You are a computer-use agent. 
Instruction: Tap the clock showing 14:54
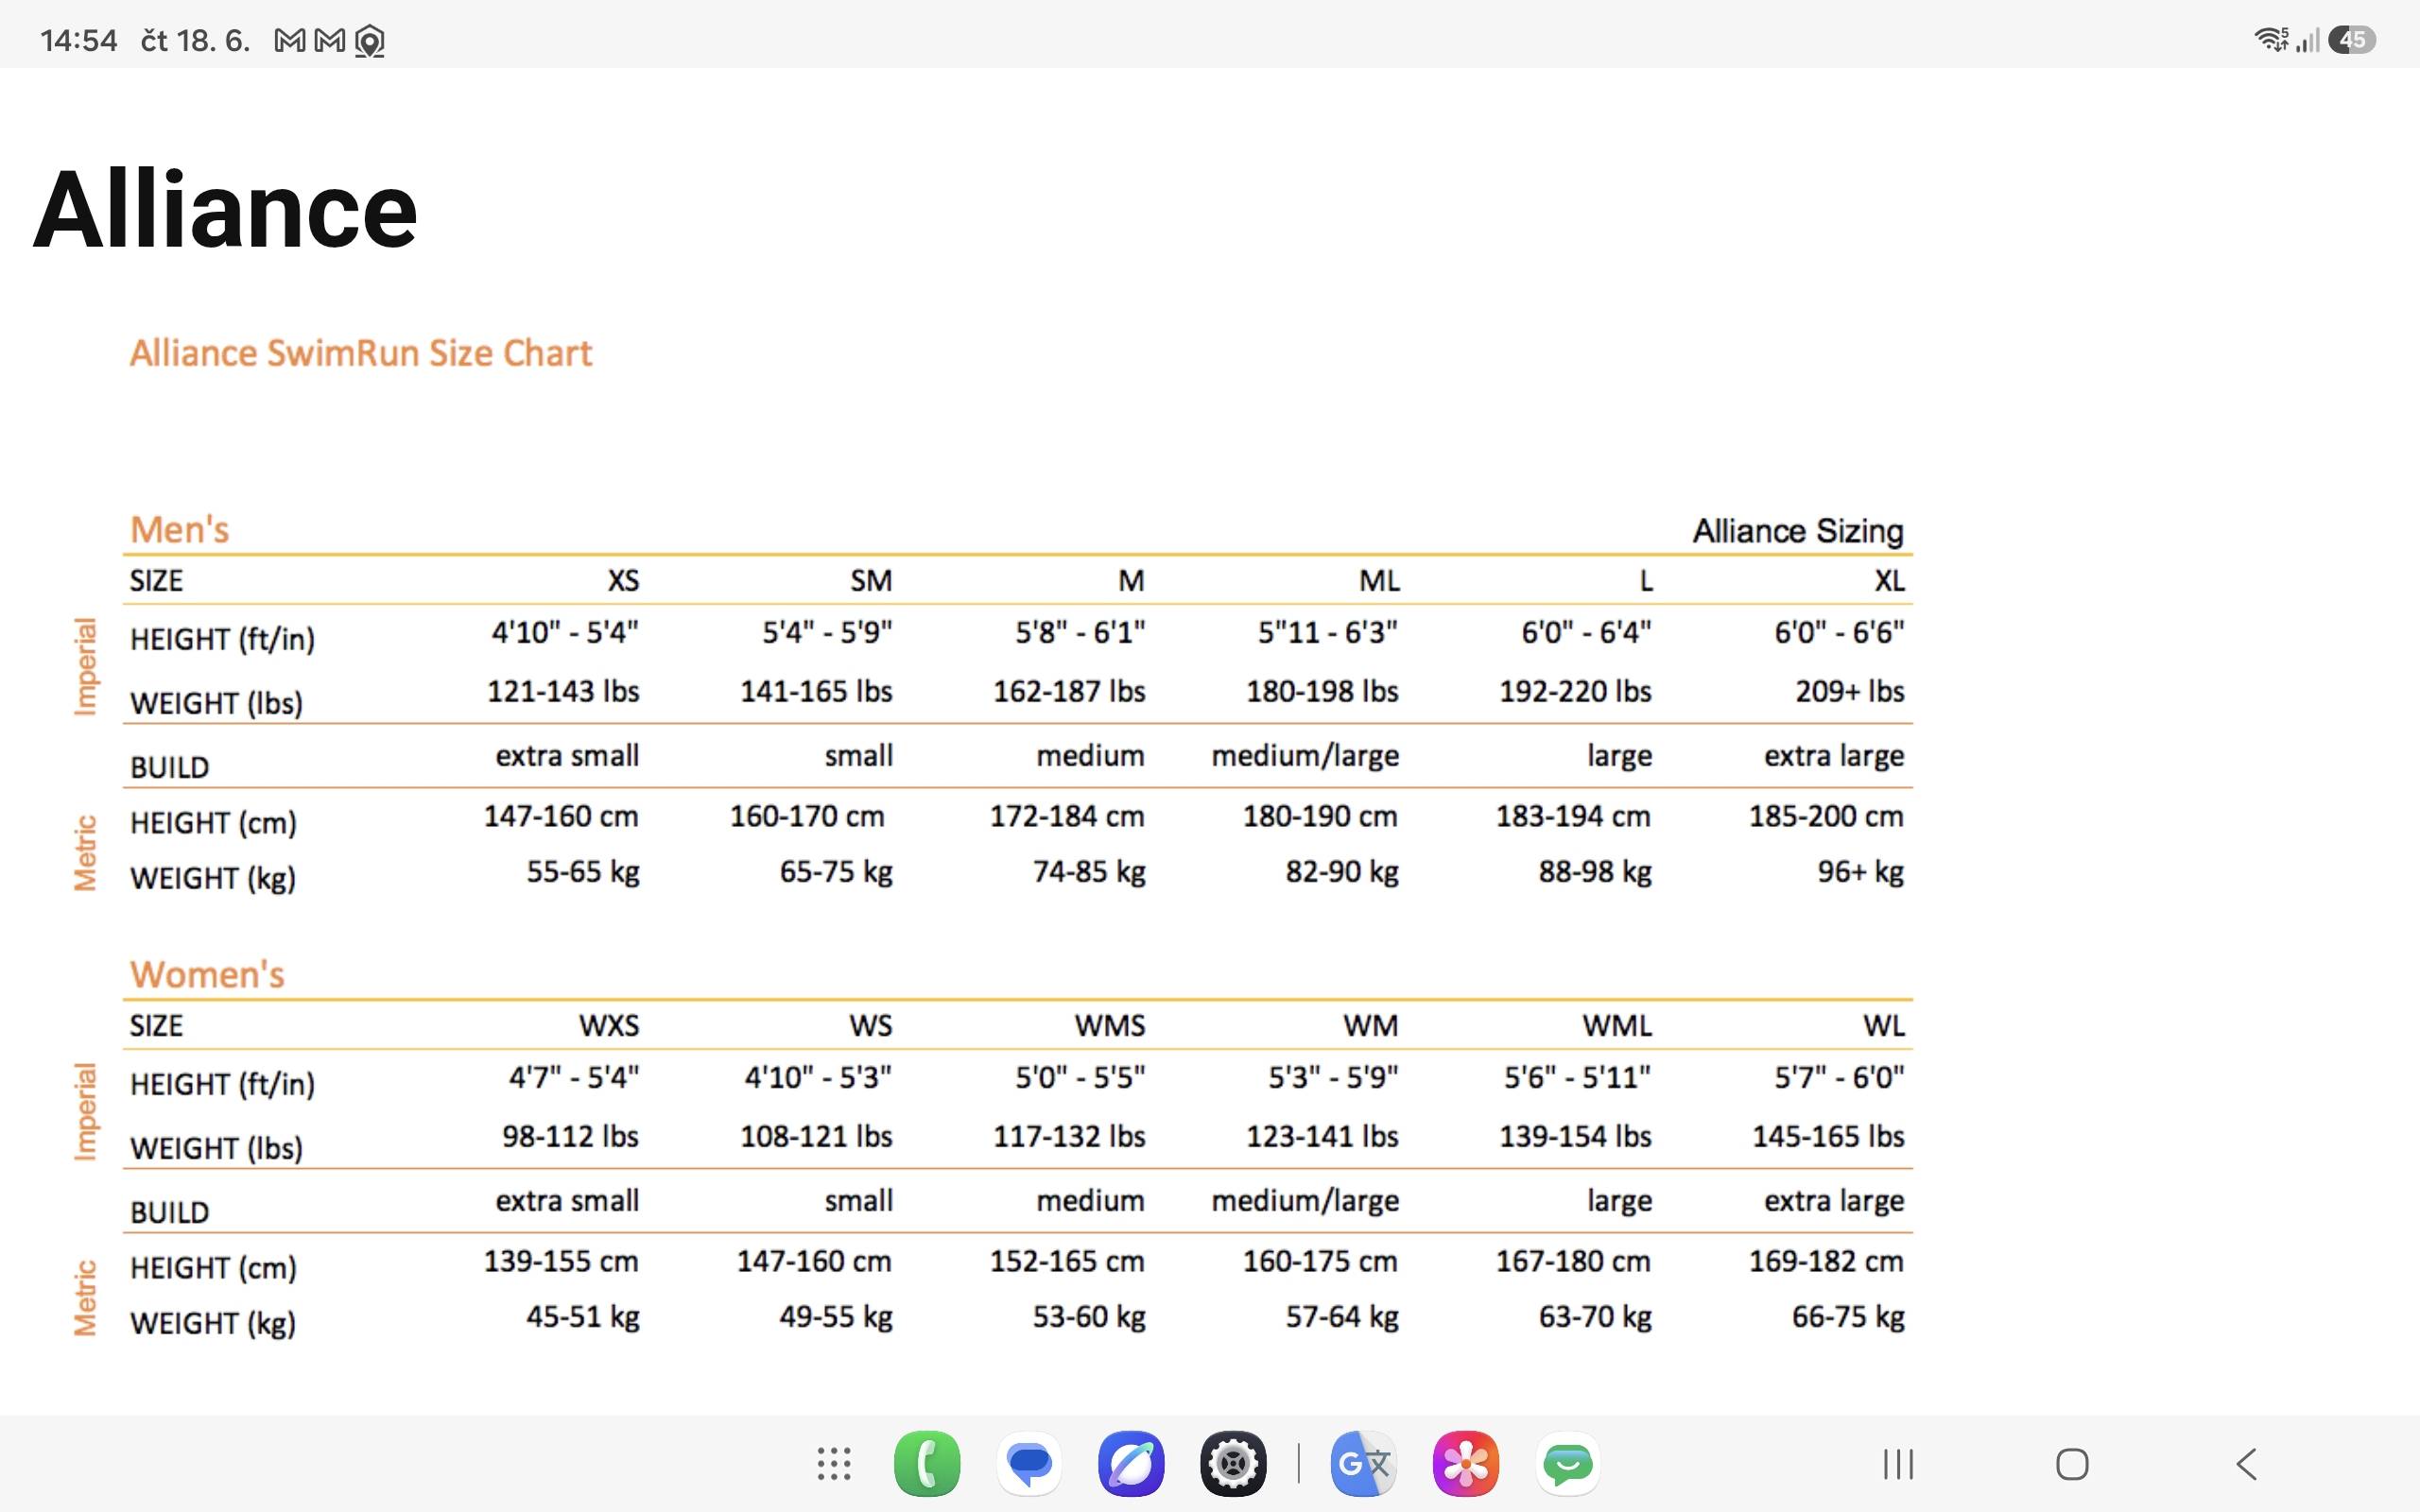pos(78,41)
